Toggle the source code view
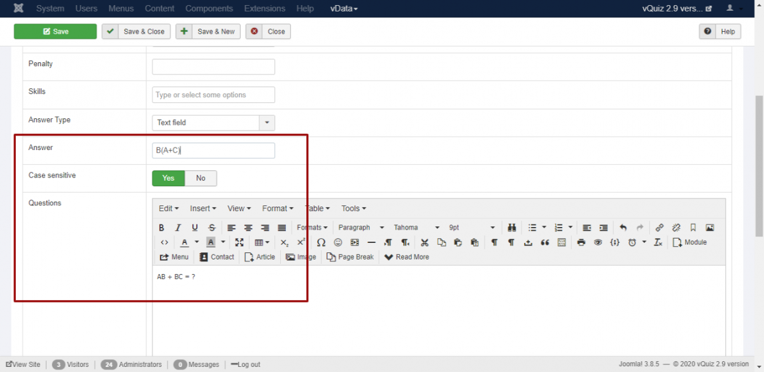Image resolution: width=764 pixels, height=372 pixels. tap(164, 242)
